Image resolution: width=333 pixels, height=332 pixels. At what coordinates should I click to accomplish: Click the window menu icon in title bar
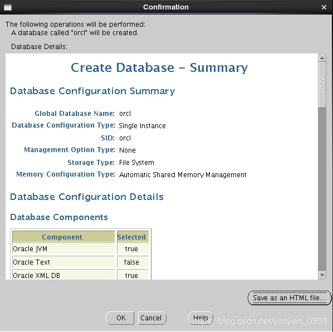click(x=8, y=7)
